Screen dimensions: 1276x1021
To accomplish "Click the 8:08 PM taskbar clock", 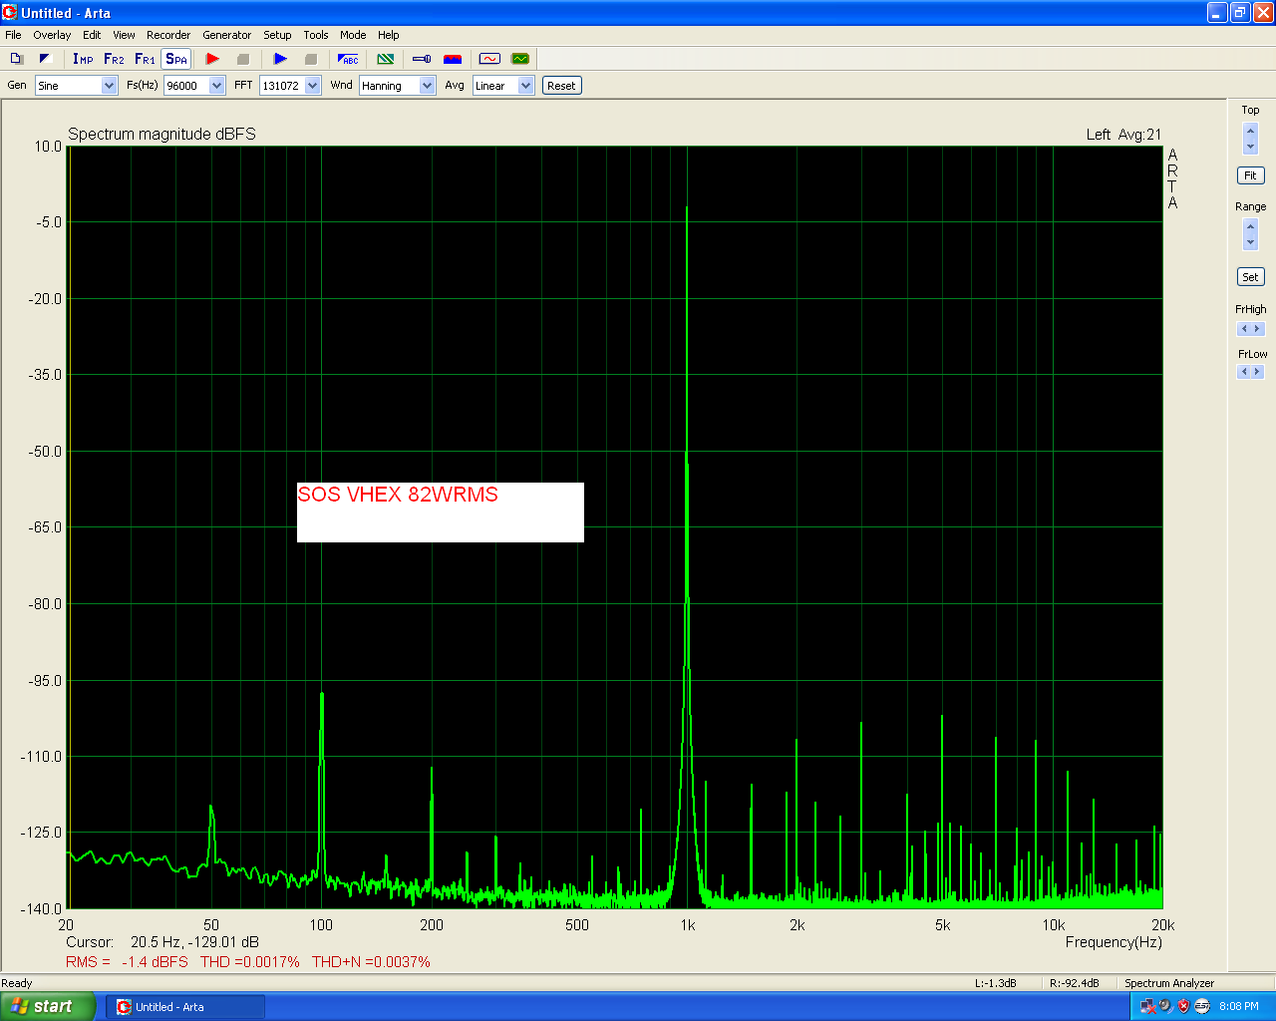I will 1239,1007.
